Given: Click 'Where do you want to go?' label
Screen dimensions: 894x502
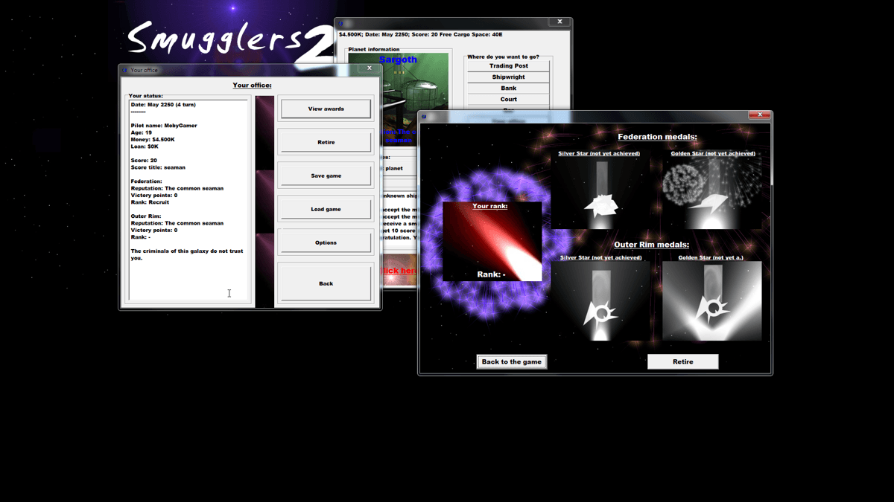Looking at the screenshot, I should pos(503,57).
